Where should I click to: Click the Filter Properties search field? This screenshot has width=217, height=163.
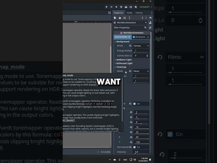(x=130, y=28)
